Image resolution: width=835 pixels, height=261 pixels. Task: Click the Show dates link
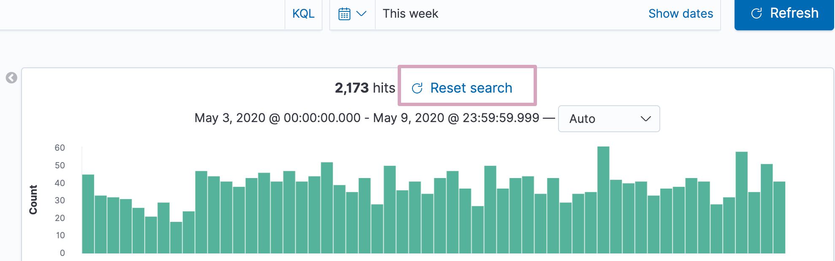[x=680, y=14]
